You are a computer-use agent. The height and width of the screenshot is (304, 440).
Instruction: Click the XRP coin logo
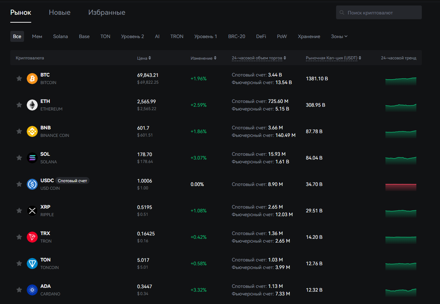pos(32,211)
